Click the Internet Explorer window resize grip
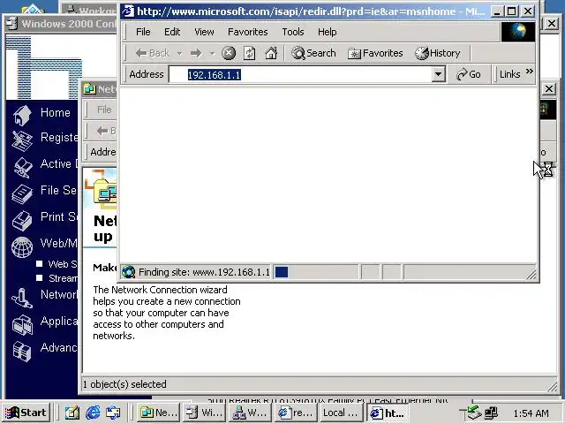Image resolution: width=565 pixels, height=424 pixels. (x=531, y=275)
